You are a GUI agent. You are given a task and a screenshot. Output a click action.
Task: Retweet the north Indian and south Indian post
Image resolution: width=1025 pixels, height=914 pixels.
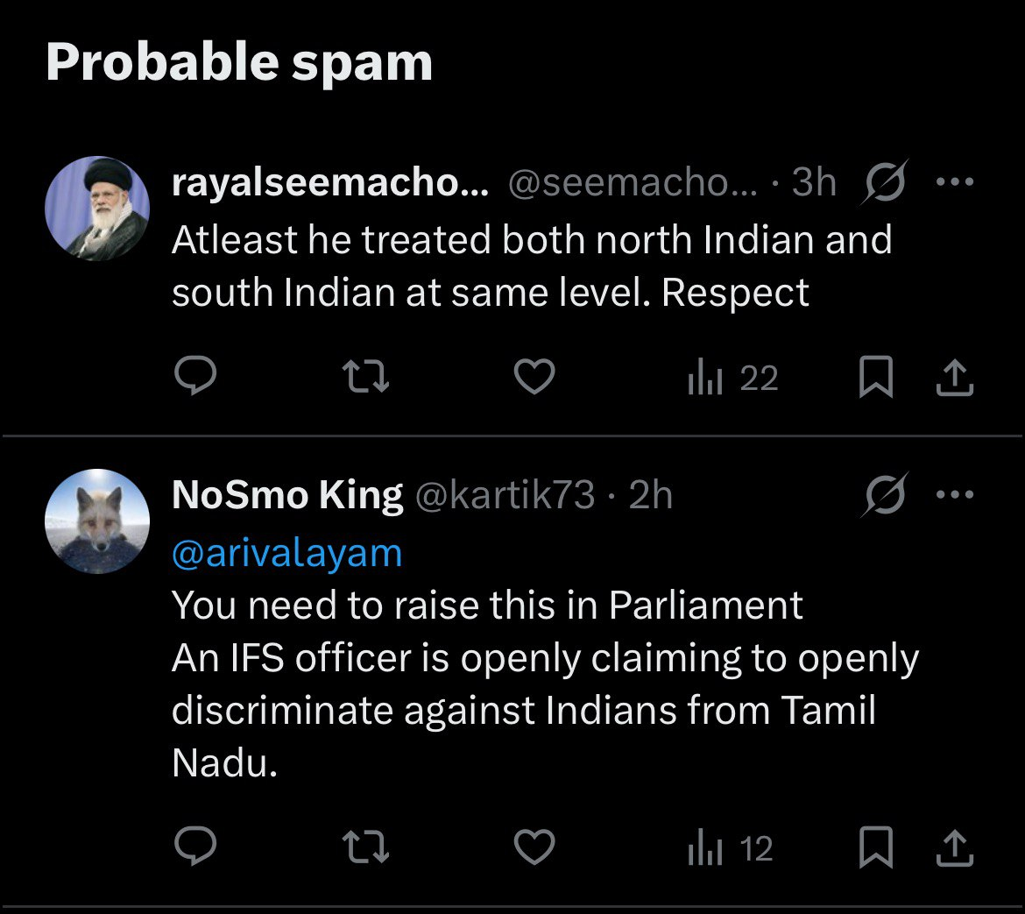[x=365, y=378]
